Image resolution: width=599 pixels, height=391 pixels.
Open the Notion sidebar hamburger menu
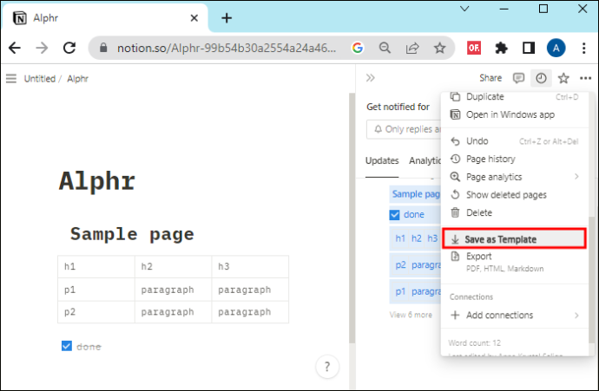(x=11, y=79)
